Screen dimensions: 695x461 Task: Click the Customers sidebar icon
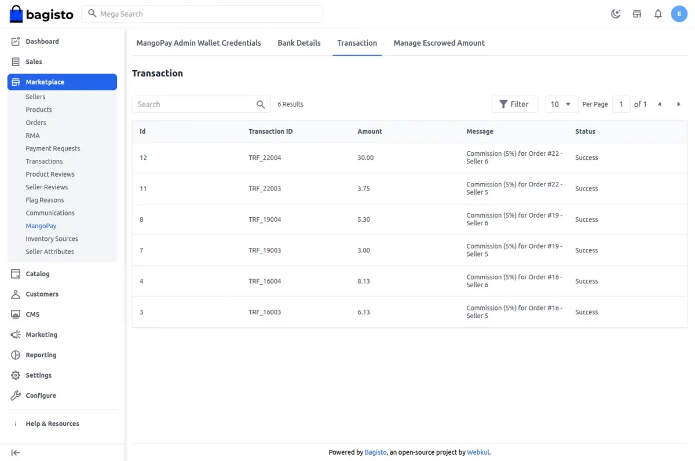(x=16, y=294)
